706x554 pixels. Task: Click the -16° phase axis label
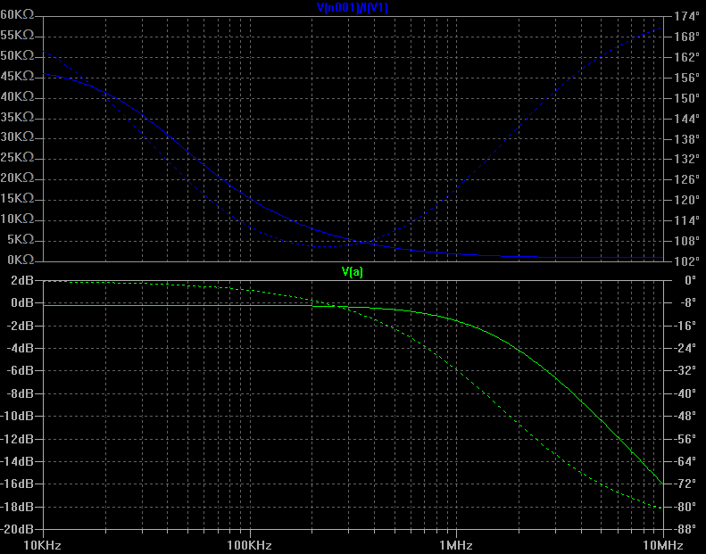click(x=686, y=326)
